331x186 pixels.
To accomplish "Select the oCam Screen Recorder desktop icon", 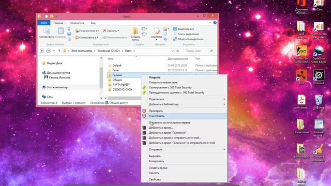I will pyautogui.click(x=319, y=30).
